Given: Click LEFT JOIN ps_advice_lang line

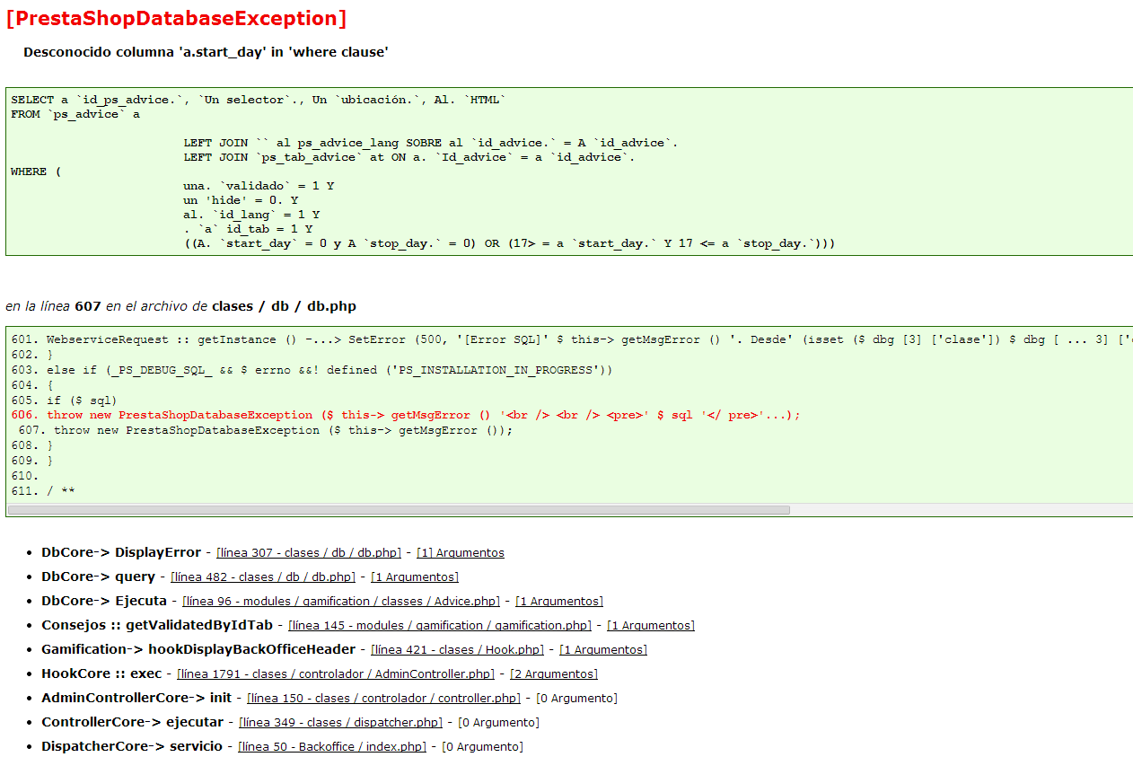Looking at the screenshot, I should tap(431, 143).
